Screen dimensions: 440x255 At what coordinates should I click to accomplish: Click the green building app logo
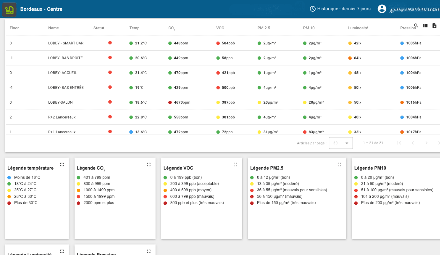coord(9,9)
